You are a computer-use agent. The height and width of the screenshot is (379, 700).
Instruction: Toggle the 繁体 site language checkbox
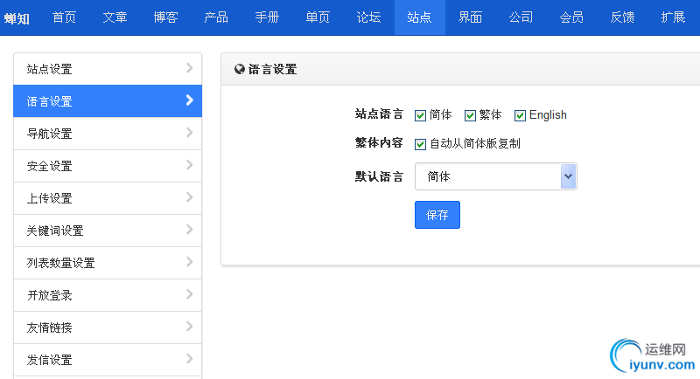470,116
